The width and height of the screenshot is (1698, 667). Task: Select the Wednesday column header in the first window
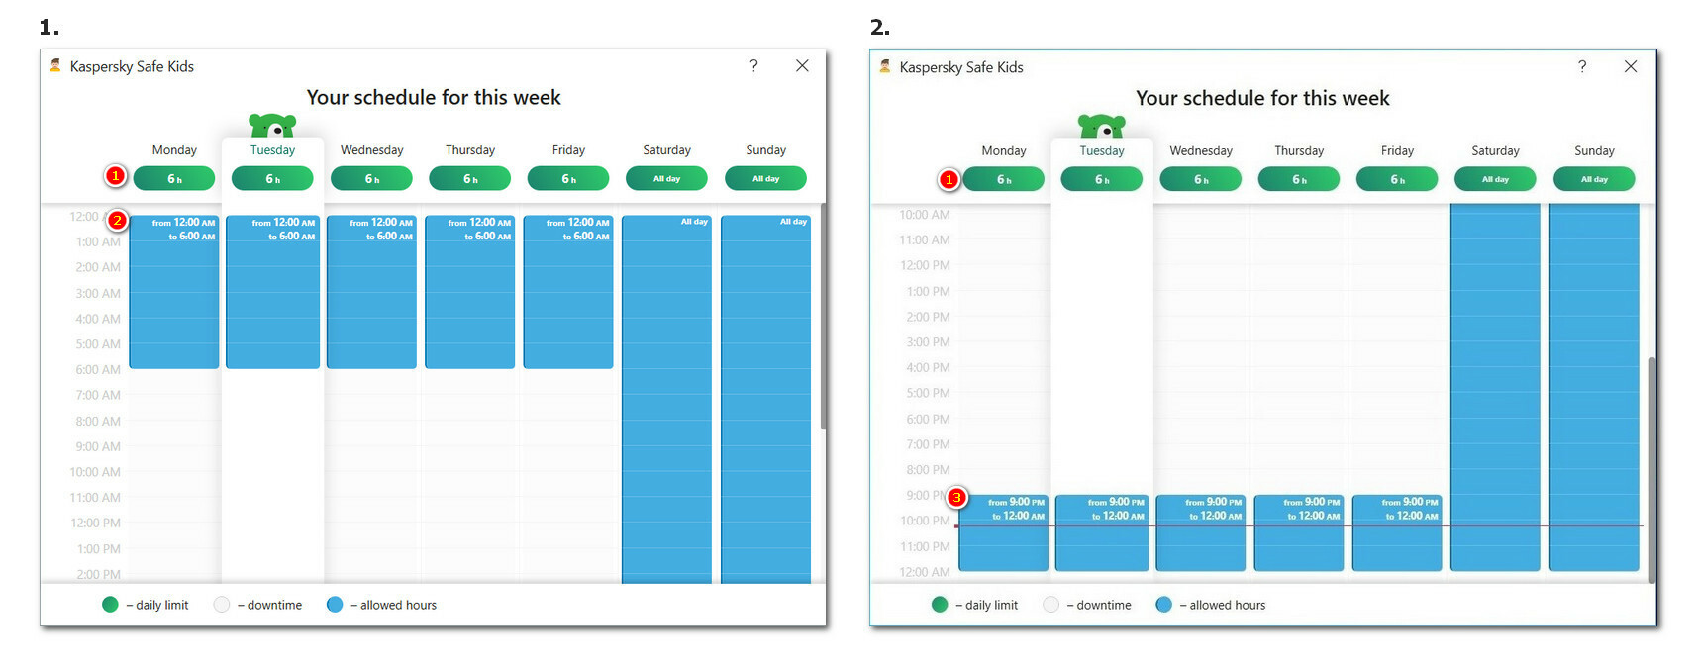point(371,150)
